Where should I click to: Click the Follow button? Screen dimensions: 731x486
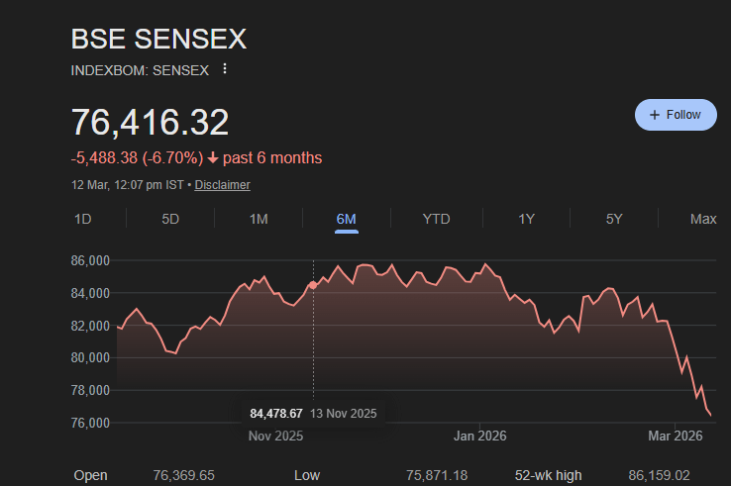point(676,115)
